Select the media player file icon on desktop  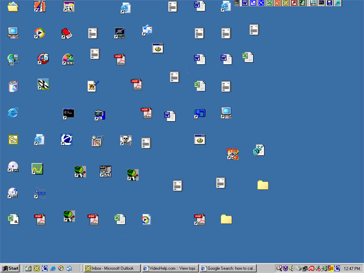146,220
